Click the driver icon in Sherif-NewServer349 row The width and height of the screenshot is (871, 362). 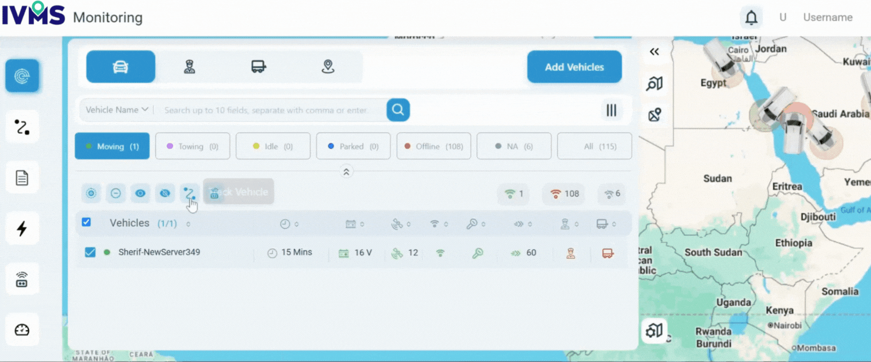click(x=570, y=253)
